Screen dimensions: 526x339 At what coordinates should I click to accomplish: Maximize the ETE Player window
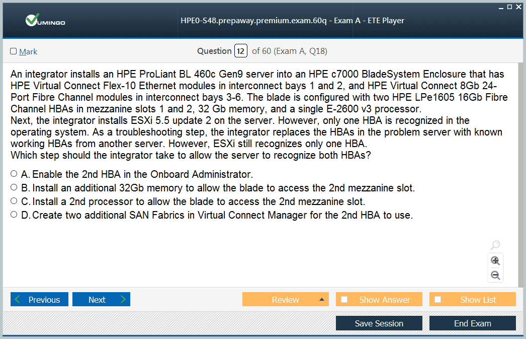point(509,7)
